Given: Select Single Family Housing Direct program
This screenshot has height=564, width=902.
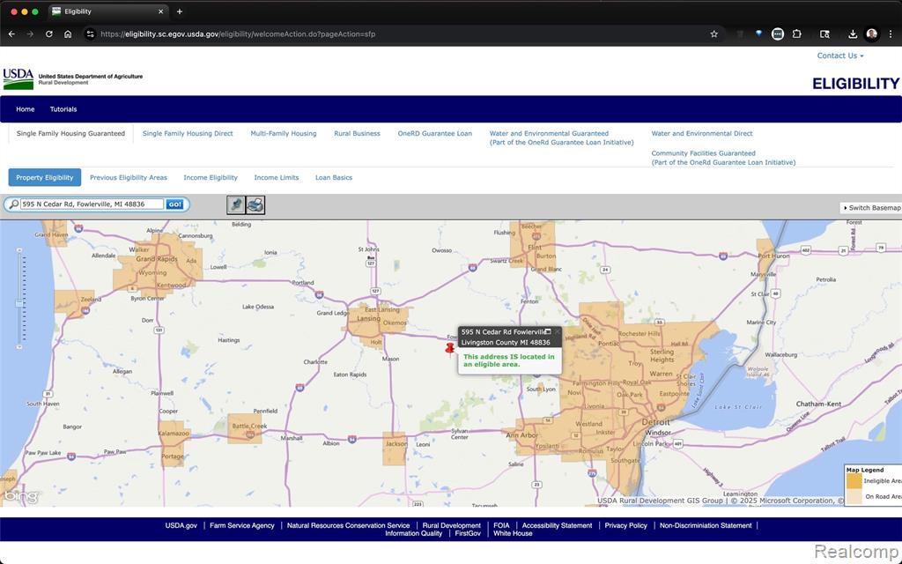Looking at the screenshot, I should 188,134.
